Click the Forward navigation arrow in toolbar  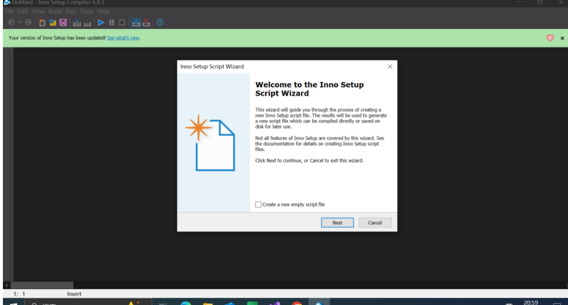tap(28, 22)
